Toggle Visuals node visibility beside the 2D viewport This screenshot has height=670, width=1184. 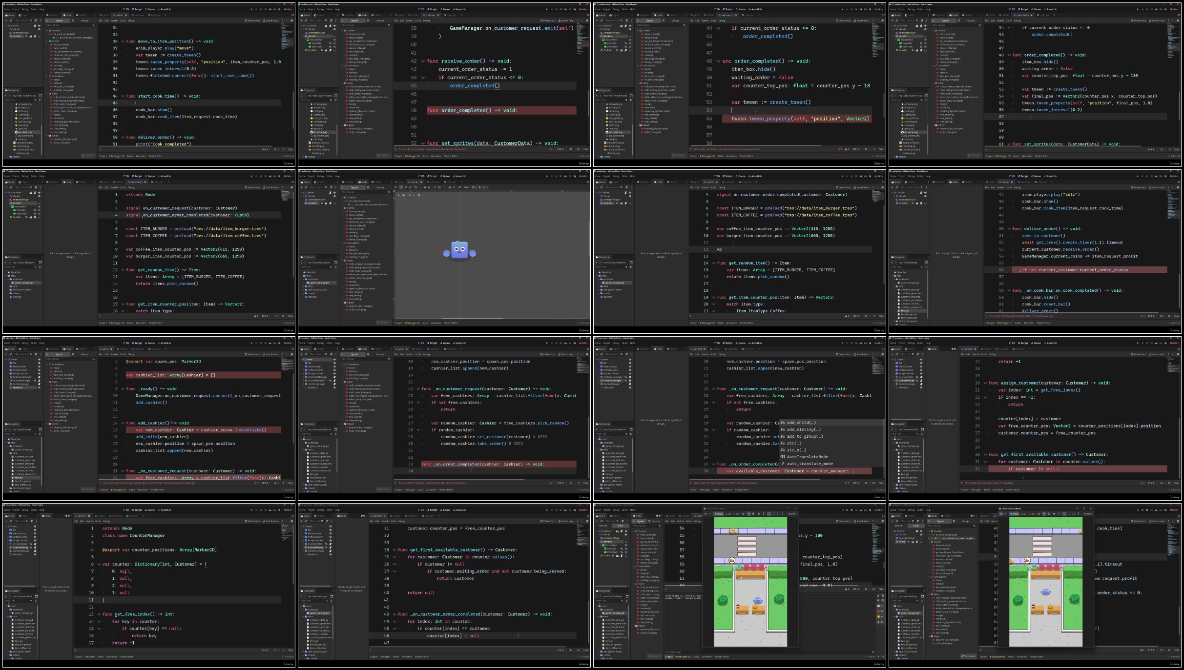334,196
